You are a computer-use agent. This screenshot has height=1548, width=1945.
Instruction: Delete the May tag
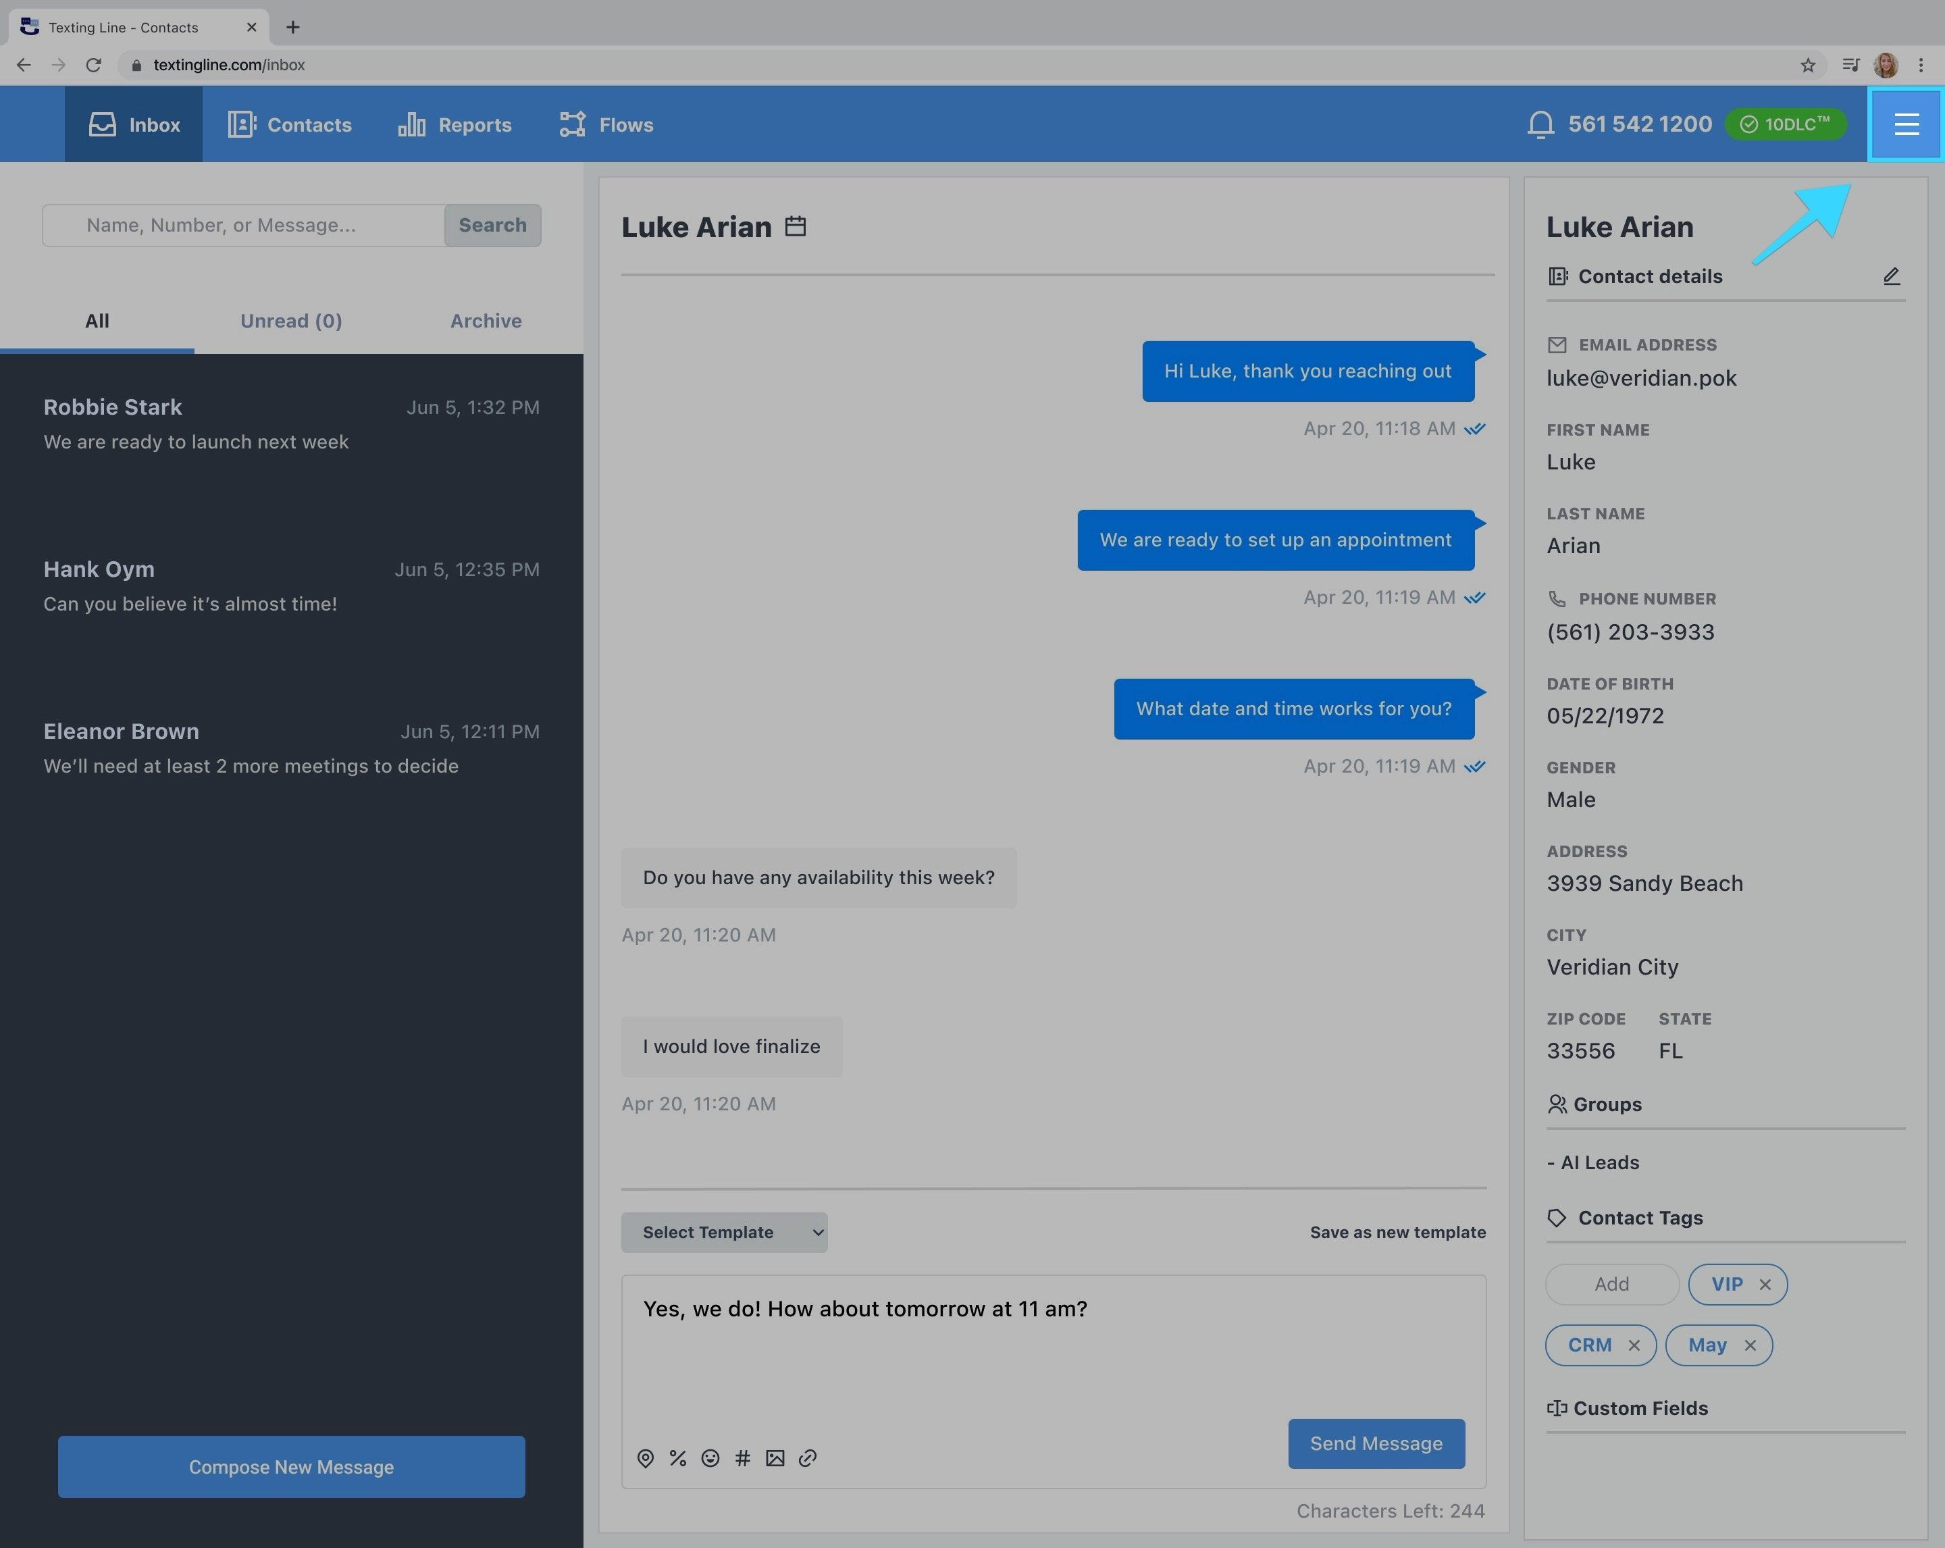pos(1750,1345)
